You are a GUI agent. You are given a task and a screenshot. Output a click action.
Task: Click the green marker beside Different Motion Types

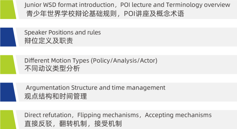pyautogui.click(x=8, y=64)
